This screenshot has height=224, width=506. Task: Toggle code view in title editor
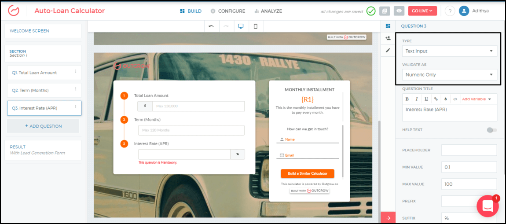click(455, 99)
